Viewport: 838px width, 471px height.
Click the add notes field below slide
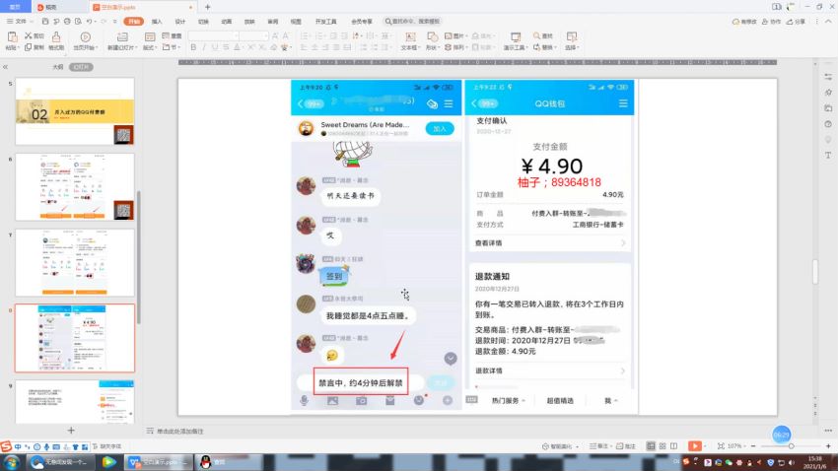(180, 431)
